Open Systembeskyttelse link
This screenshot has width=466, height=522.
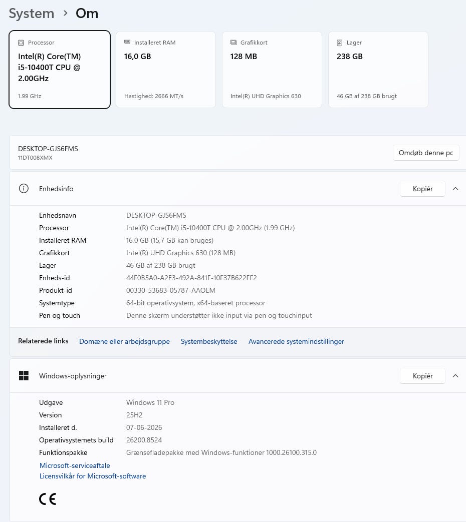point(209,341)
